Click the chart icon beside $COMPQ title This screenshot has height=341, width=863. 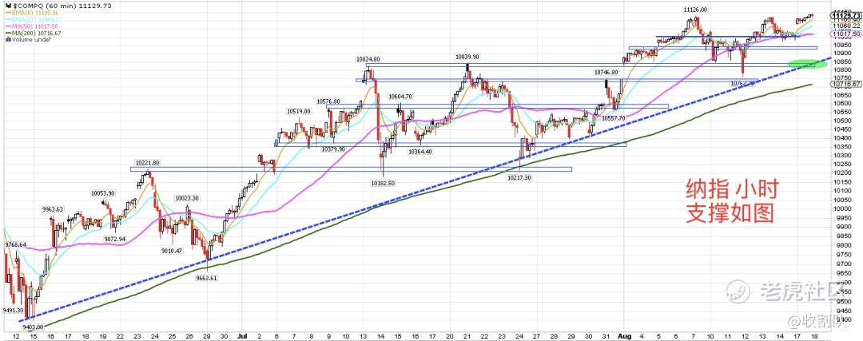click(x=6, y=4)
